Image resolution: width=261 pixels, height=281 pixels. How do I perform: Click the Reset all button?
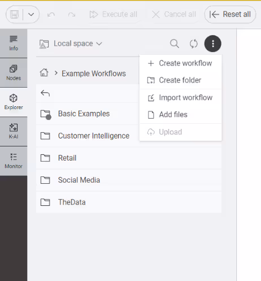click(x=230, y=15)
